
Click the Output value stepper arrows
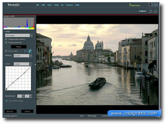[31, 96]
